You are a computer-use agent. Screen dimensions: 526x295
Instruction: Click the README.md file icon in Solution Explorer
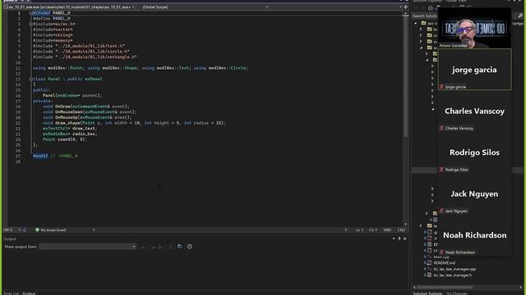click(429, 263)
